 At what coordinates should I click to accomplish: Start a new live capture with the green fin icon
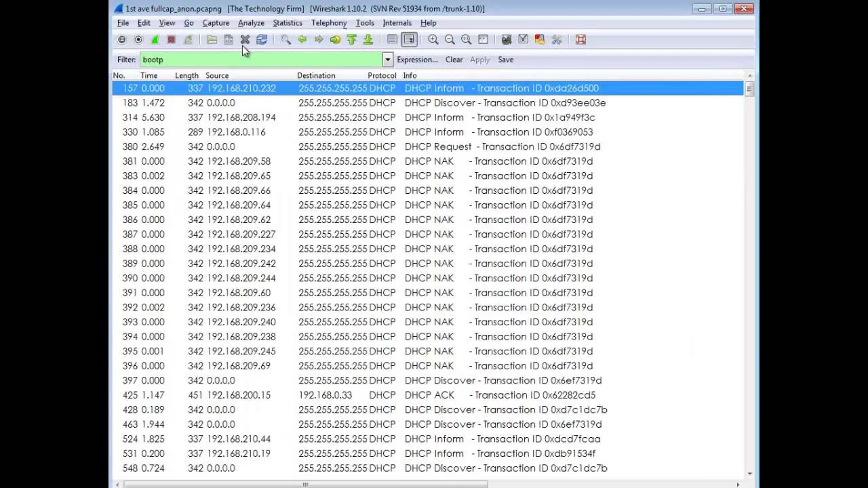(x=155, y=40)
